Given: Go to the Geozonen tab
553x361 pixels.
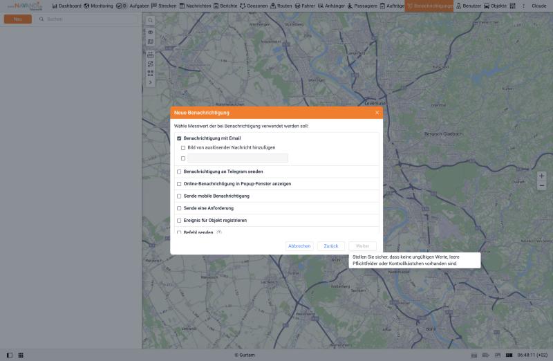Looking at the screenshot, I should (254, 6).
